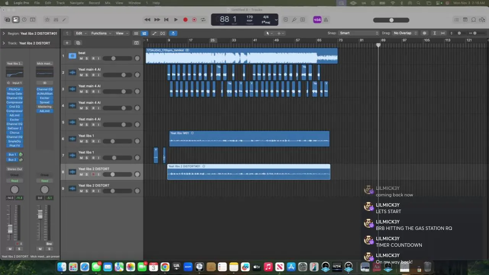
Task: Adjust the master volume slider
Action: pyautogui.click(x=391, y=20)
